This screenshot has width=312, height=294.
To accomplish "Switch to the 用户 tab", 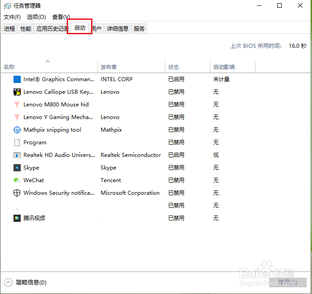I will [x=96, y=29].
